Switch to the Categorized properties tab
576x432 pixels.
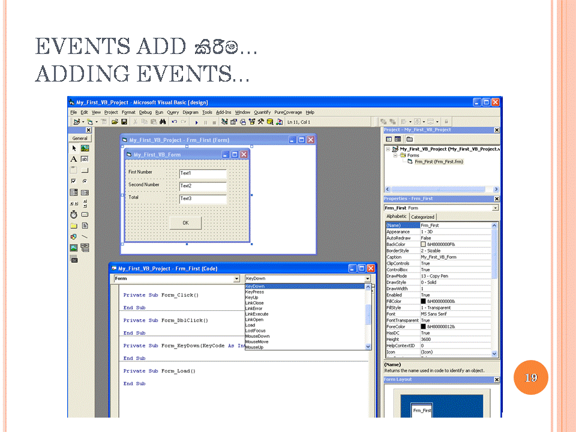tap(422, 217)
